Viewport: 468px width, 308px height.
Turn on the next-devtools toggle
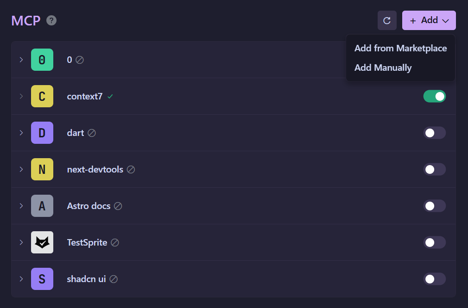(434, 169)
